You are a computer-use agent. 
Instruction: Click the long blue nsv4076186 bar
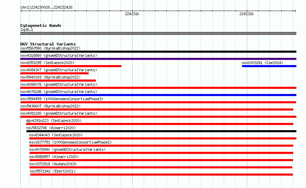[x=158, y=95]
